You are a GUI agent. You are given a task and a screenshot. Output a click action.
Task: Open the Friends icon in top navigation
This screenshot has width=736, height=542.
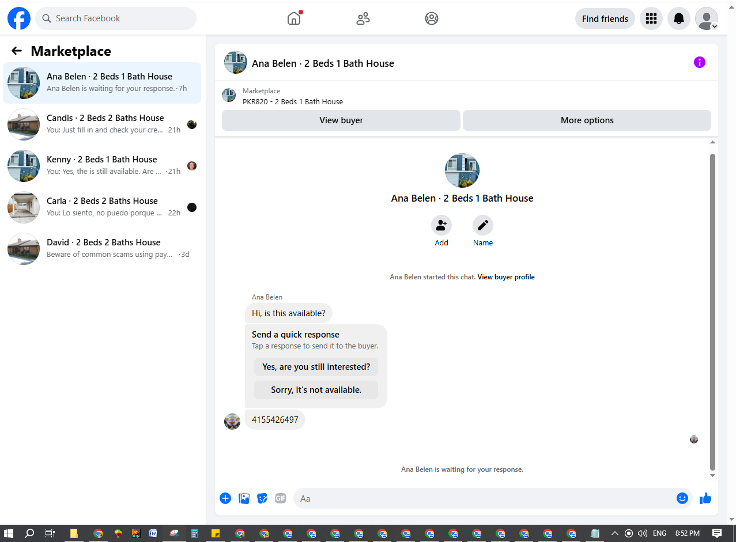[363, 18]
